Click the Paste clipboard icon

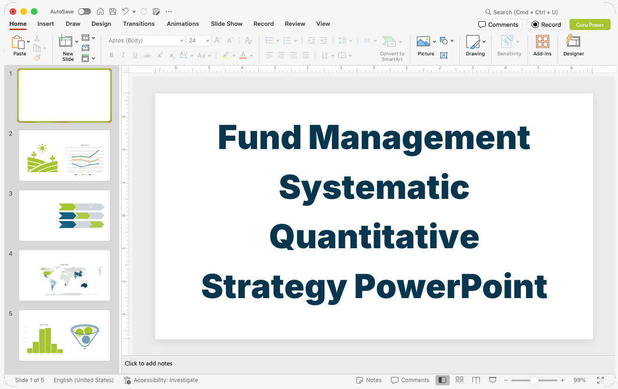18,42
